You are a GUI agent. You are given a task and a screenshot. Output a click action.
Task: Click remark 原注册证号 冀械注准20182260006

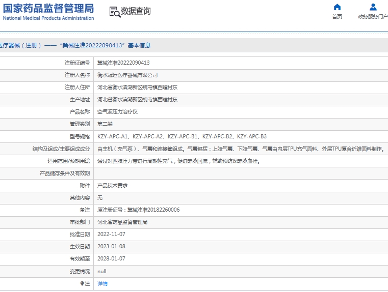(138, 210)
